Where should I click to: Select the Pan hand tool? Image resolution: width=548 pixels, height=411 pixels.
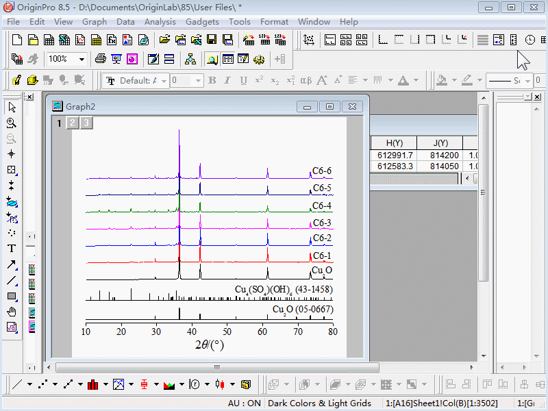[12, 312]
